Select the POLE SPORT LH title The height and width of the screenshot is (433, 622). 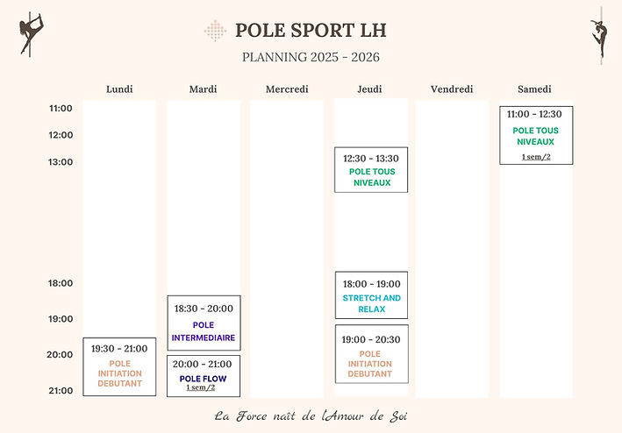click(311, 31)
